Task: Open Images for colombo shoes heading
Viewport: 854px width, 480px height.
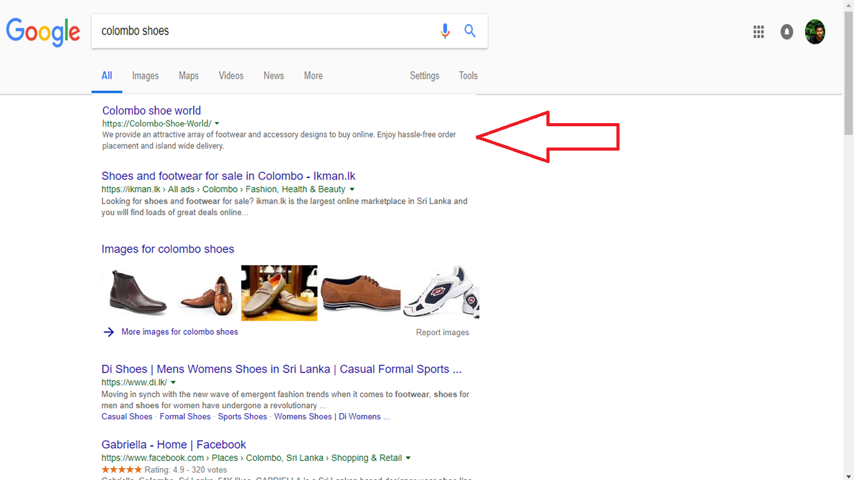Action: 168,249
